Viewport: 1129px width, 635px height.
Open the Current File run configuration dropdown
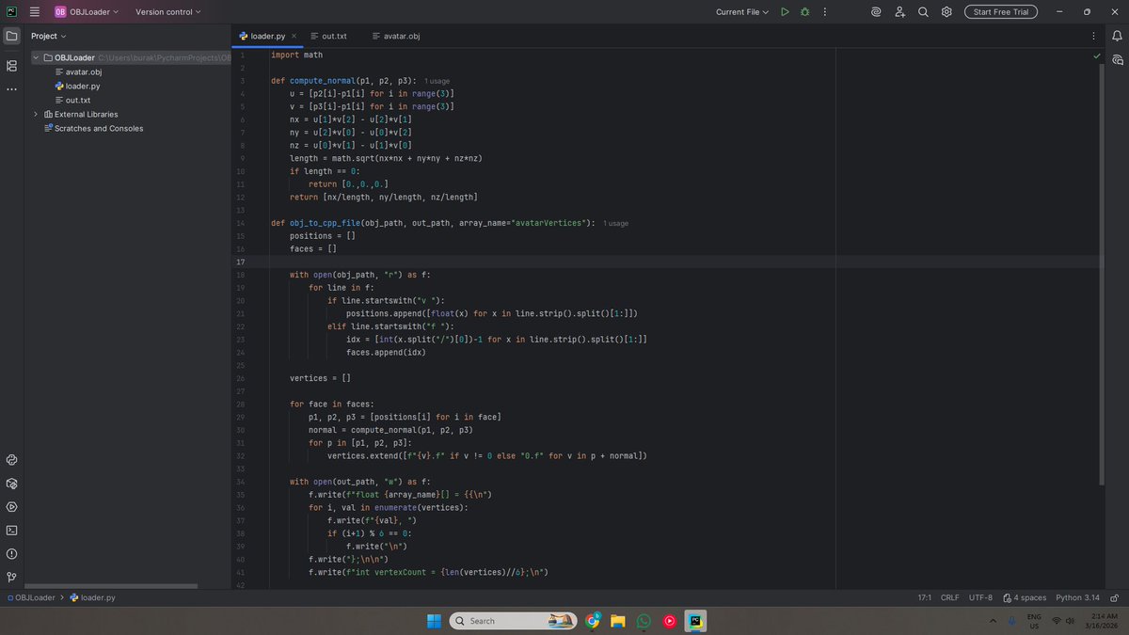[741, 11]
